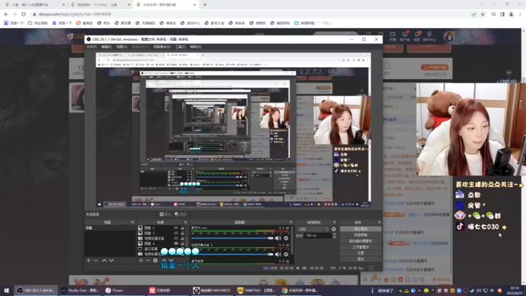This screenshot has width=526, height=296.
Task: Open first mixer channel settings gear
Action: click(286, 238)
